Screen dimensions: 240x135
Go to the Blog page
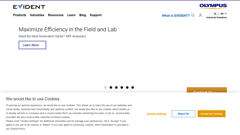(x=83, y=15)
